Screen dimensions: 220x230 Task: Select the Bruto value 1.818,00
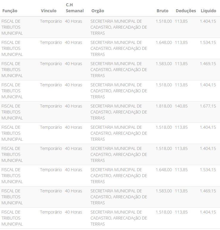click(163, 106)
